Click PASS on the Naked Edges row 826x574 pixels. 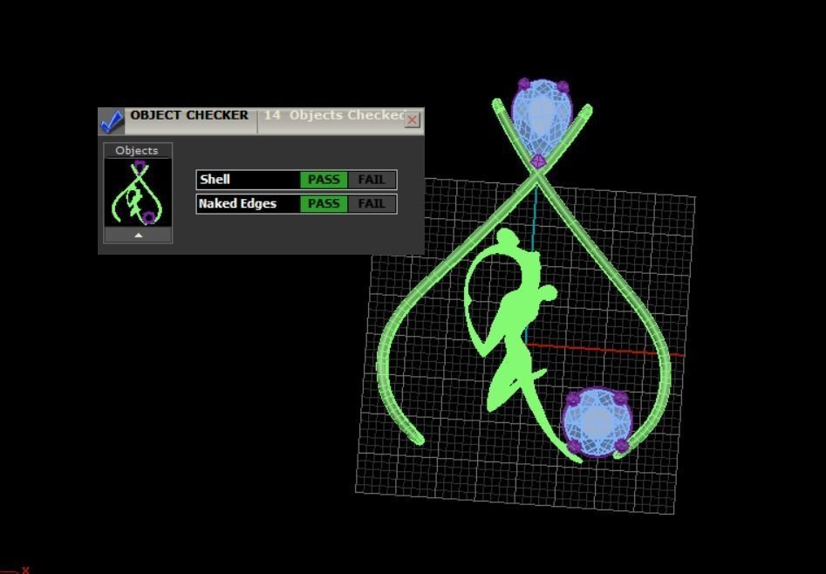324,204
